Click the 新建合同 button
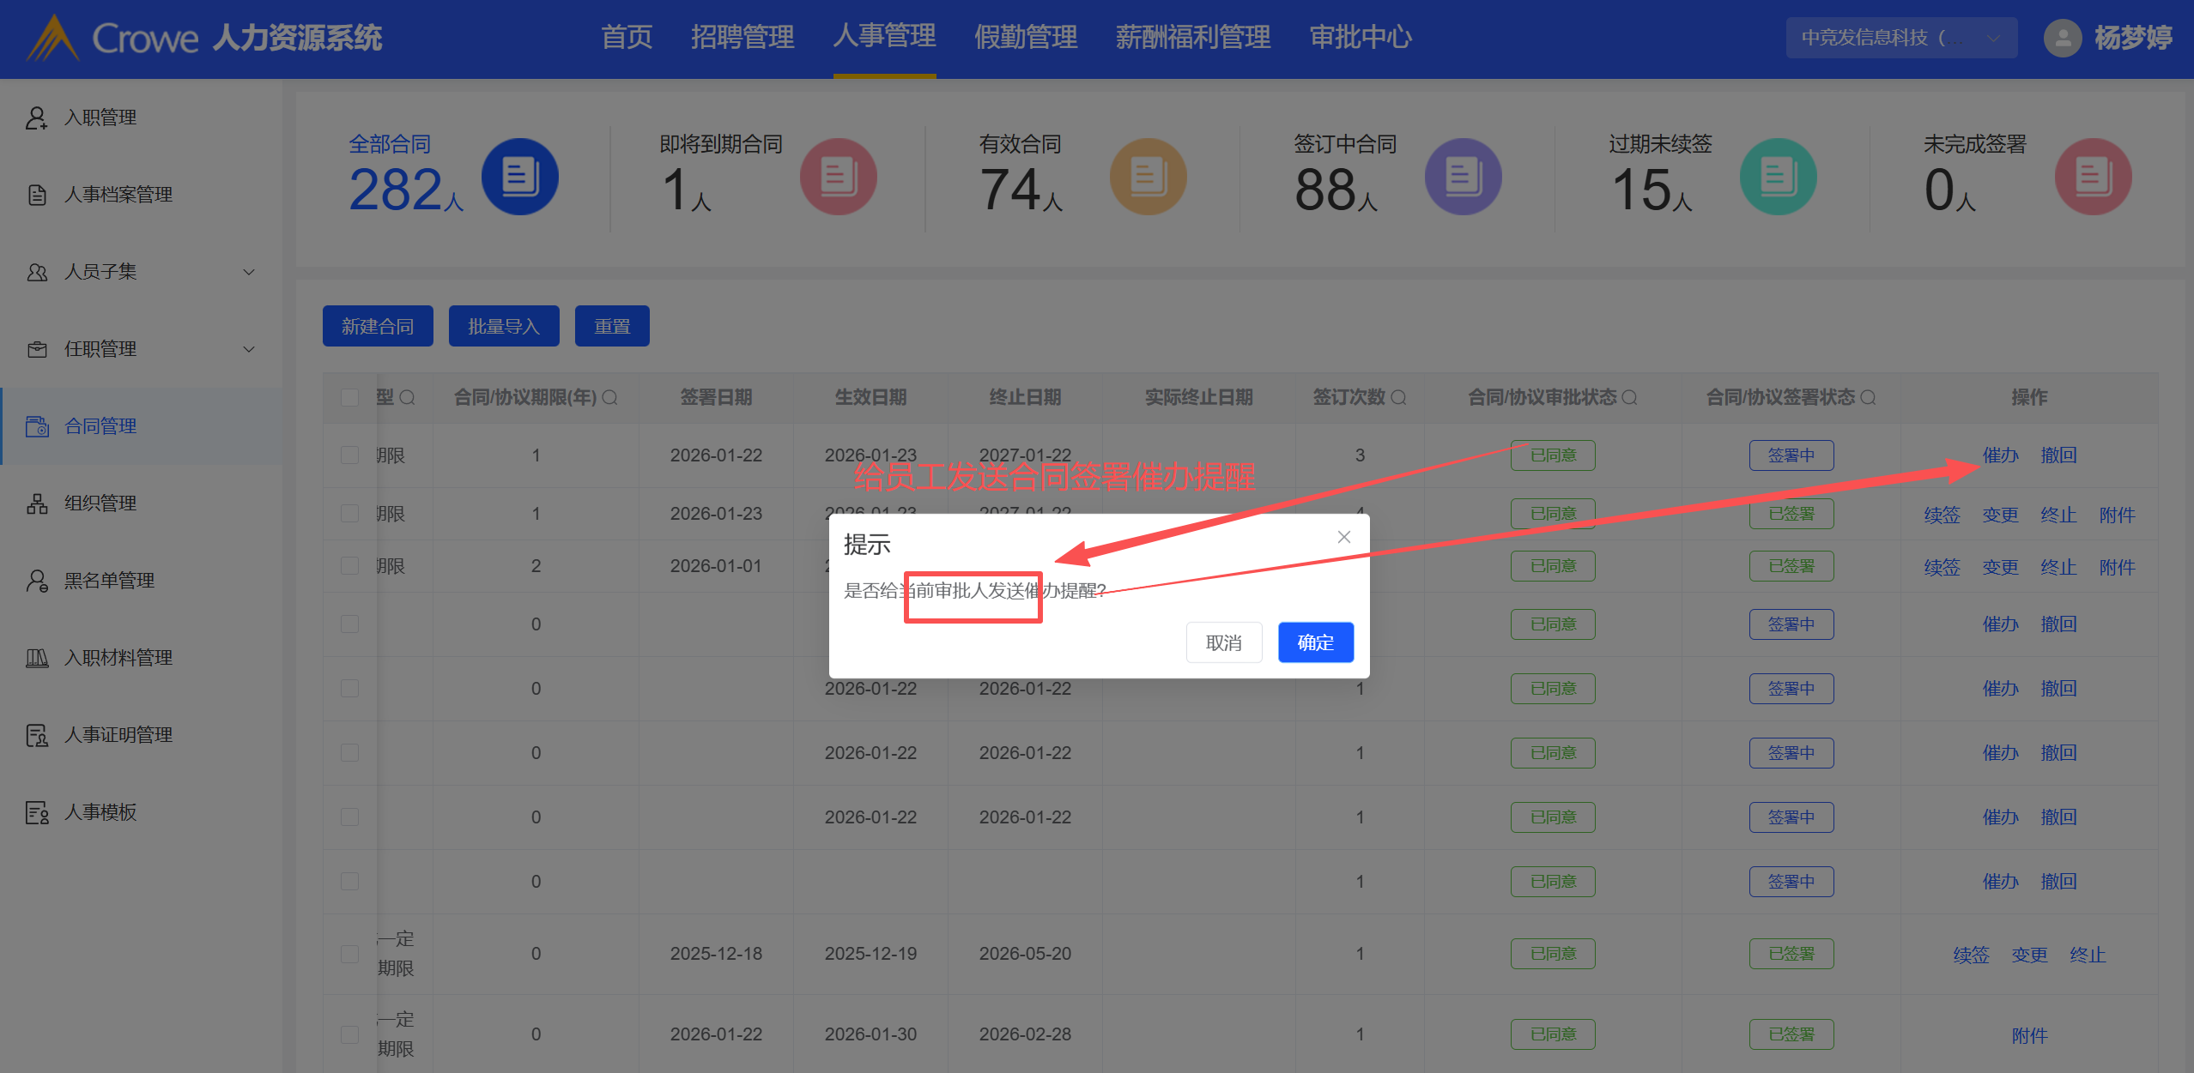 coord(378,327)
